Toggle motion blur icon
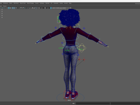 pyautogui.click(x=23, y=8)
